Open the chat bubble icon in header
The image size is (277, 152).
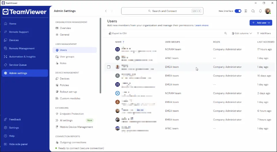point(253,11)
